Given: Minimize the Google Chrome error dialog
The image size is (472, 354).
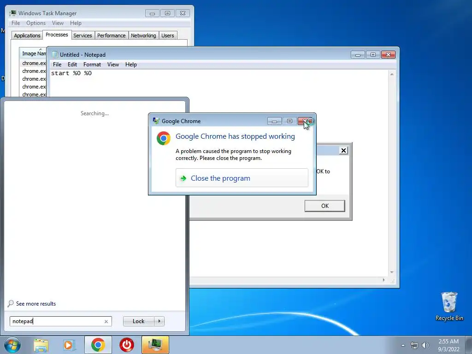Looking at the screenshot, I should point(274,121).
